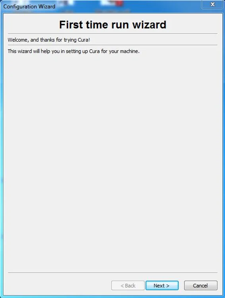Click the separator line below the heading
225x298 pixels.
click(x=112, y=34)
